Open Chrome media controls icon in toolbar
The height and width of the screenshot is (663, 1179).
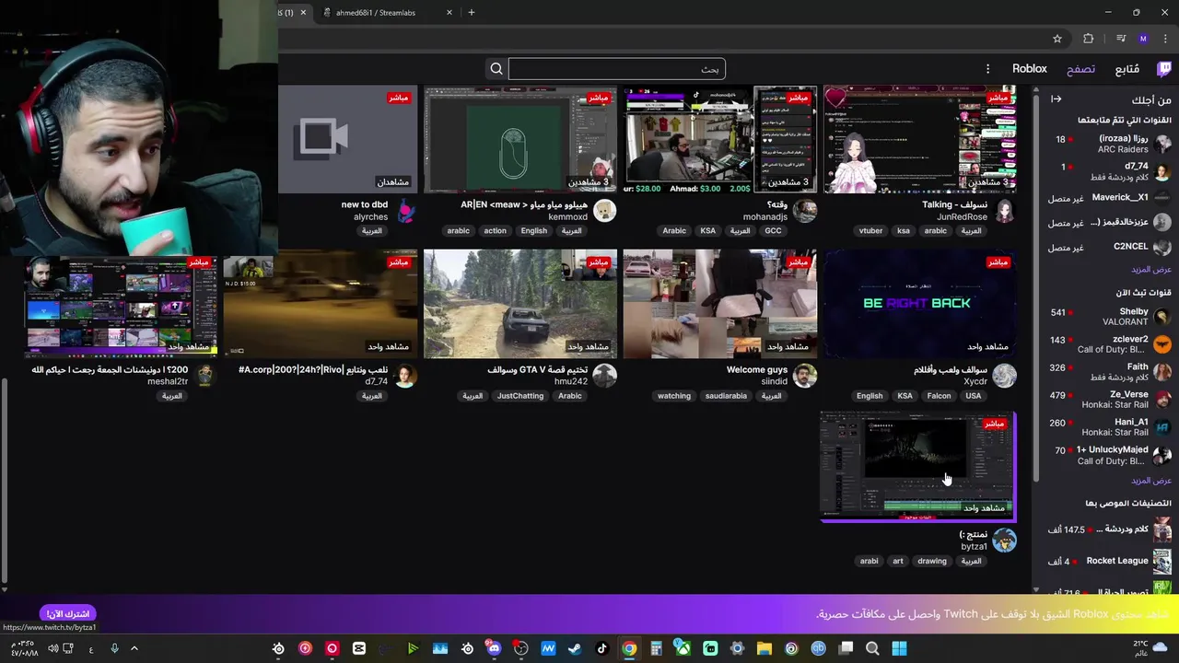pyautogui.click(x=1121, y=39)
